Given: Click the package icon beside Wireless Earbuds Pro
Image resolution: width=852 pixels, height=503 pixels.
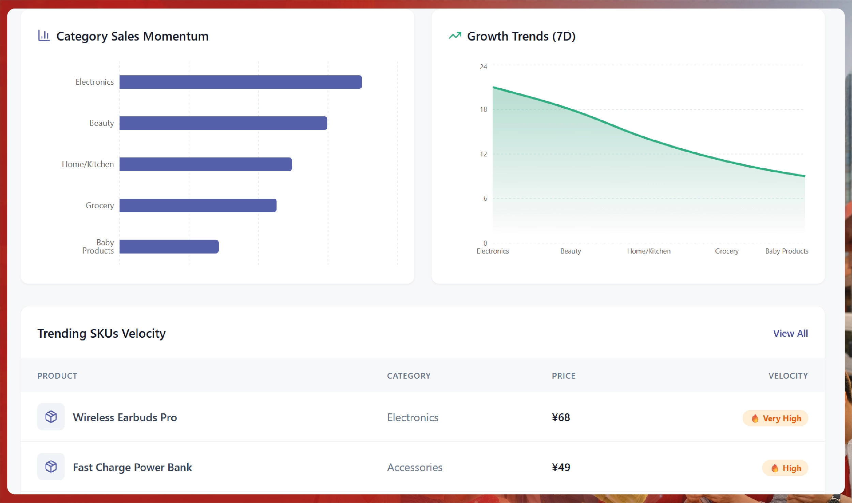Looking at the screenshot, I should tap(50, 417).
